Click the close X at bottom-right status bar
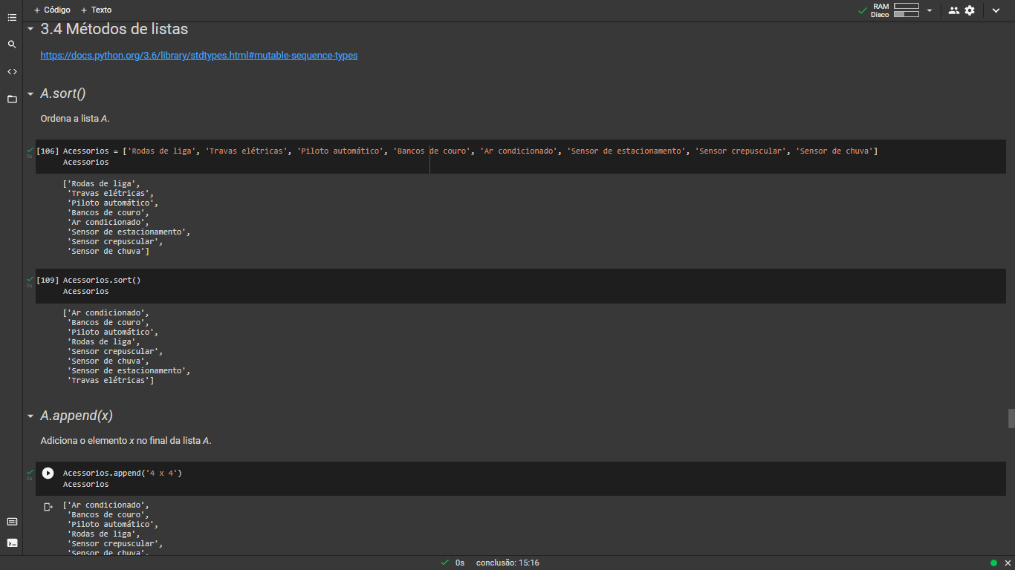 coord(1006,563)
